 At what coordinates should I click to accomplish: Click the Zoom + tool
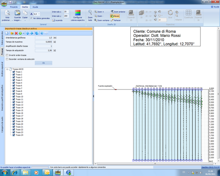click(99, 12)
